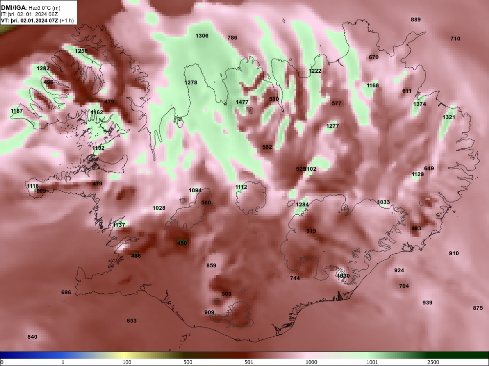Click the 450 value label
The width and height of the screenshot is (489, 366).
[182, 243]
